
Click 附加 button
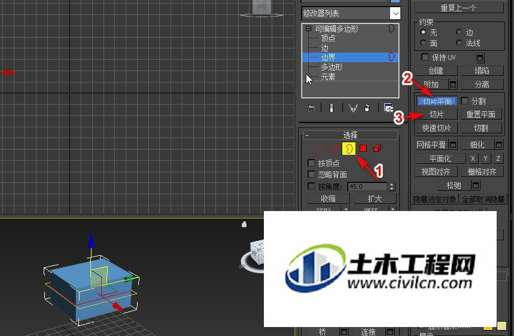tap(431, 84)
